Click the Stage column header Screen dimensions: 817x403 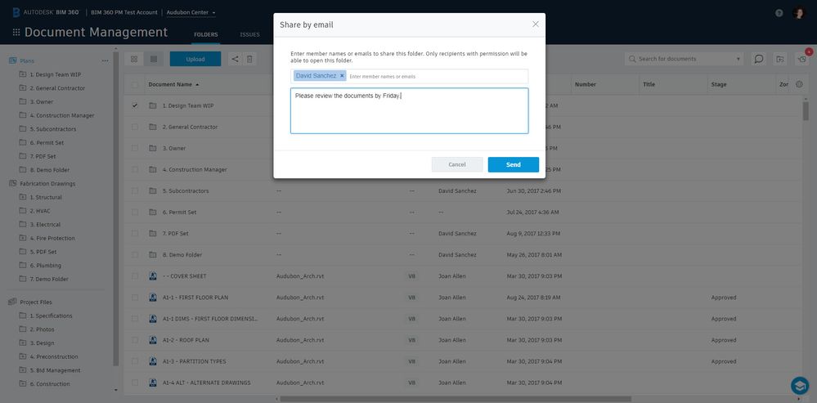coord(719,84)
